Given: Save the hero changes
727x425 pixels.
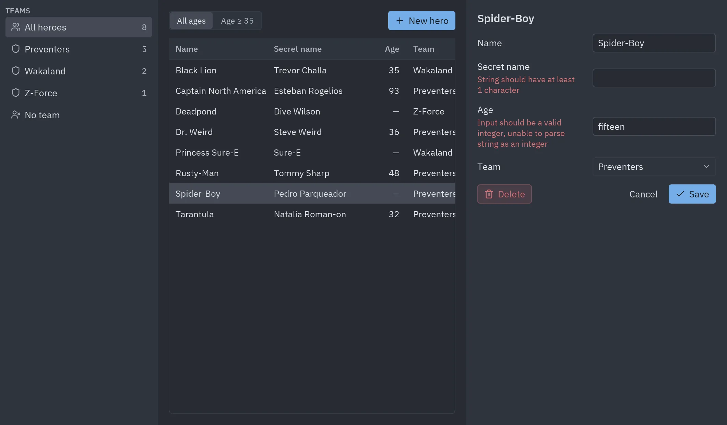Looking at the screenshot, I should point(692,194).
